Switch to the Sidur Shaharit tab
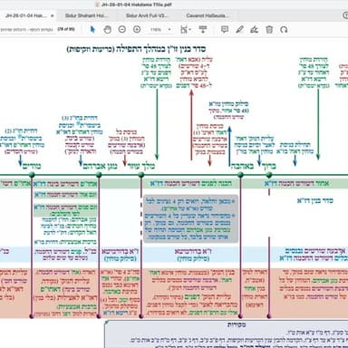 click(x=87, y=15)
